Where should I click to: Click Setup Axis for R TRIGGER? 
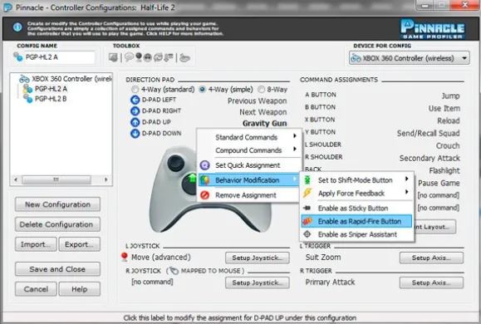[x=431, y=282]
